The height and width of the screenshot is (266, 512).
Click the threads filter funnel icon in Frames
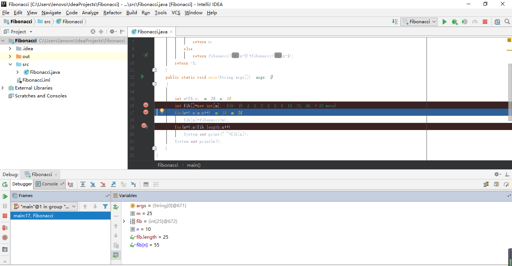(105, 206)
